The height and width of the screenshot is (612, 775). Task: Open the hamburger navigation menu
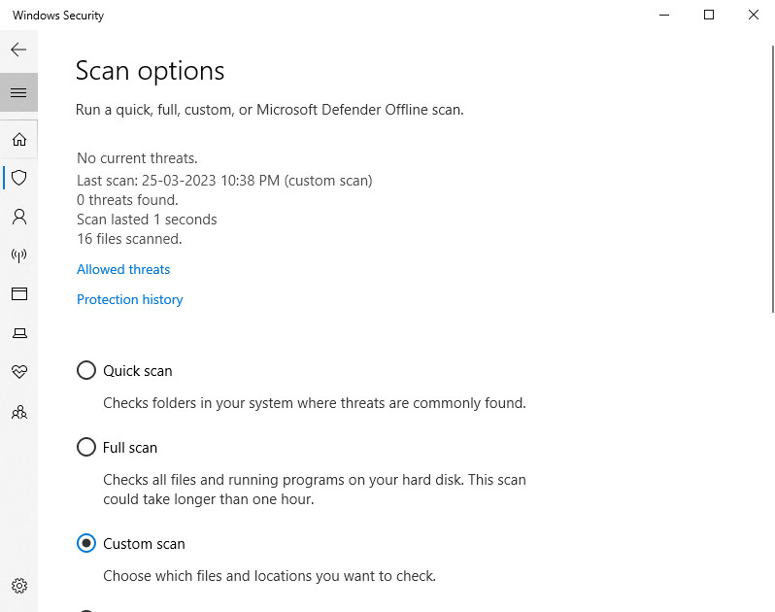[18, 92]
